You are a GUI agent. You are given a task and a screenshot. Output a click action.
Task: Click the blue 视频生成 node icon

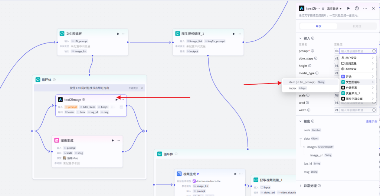click(x=179, y=174)
